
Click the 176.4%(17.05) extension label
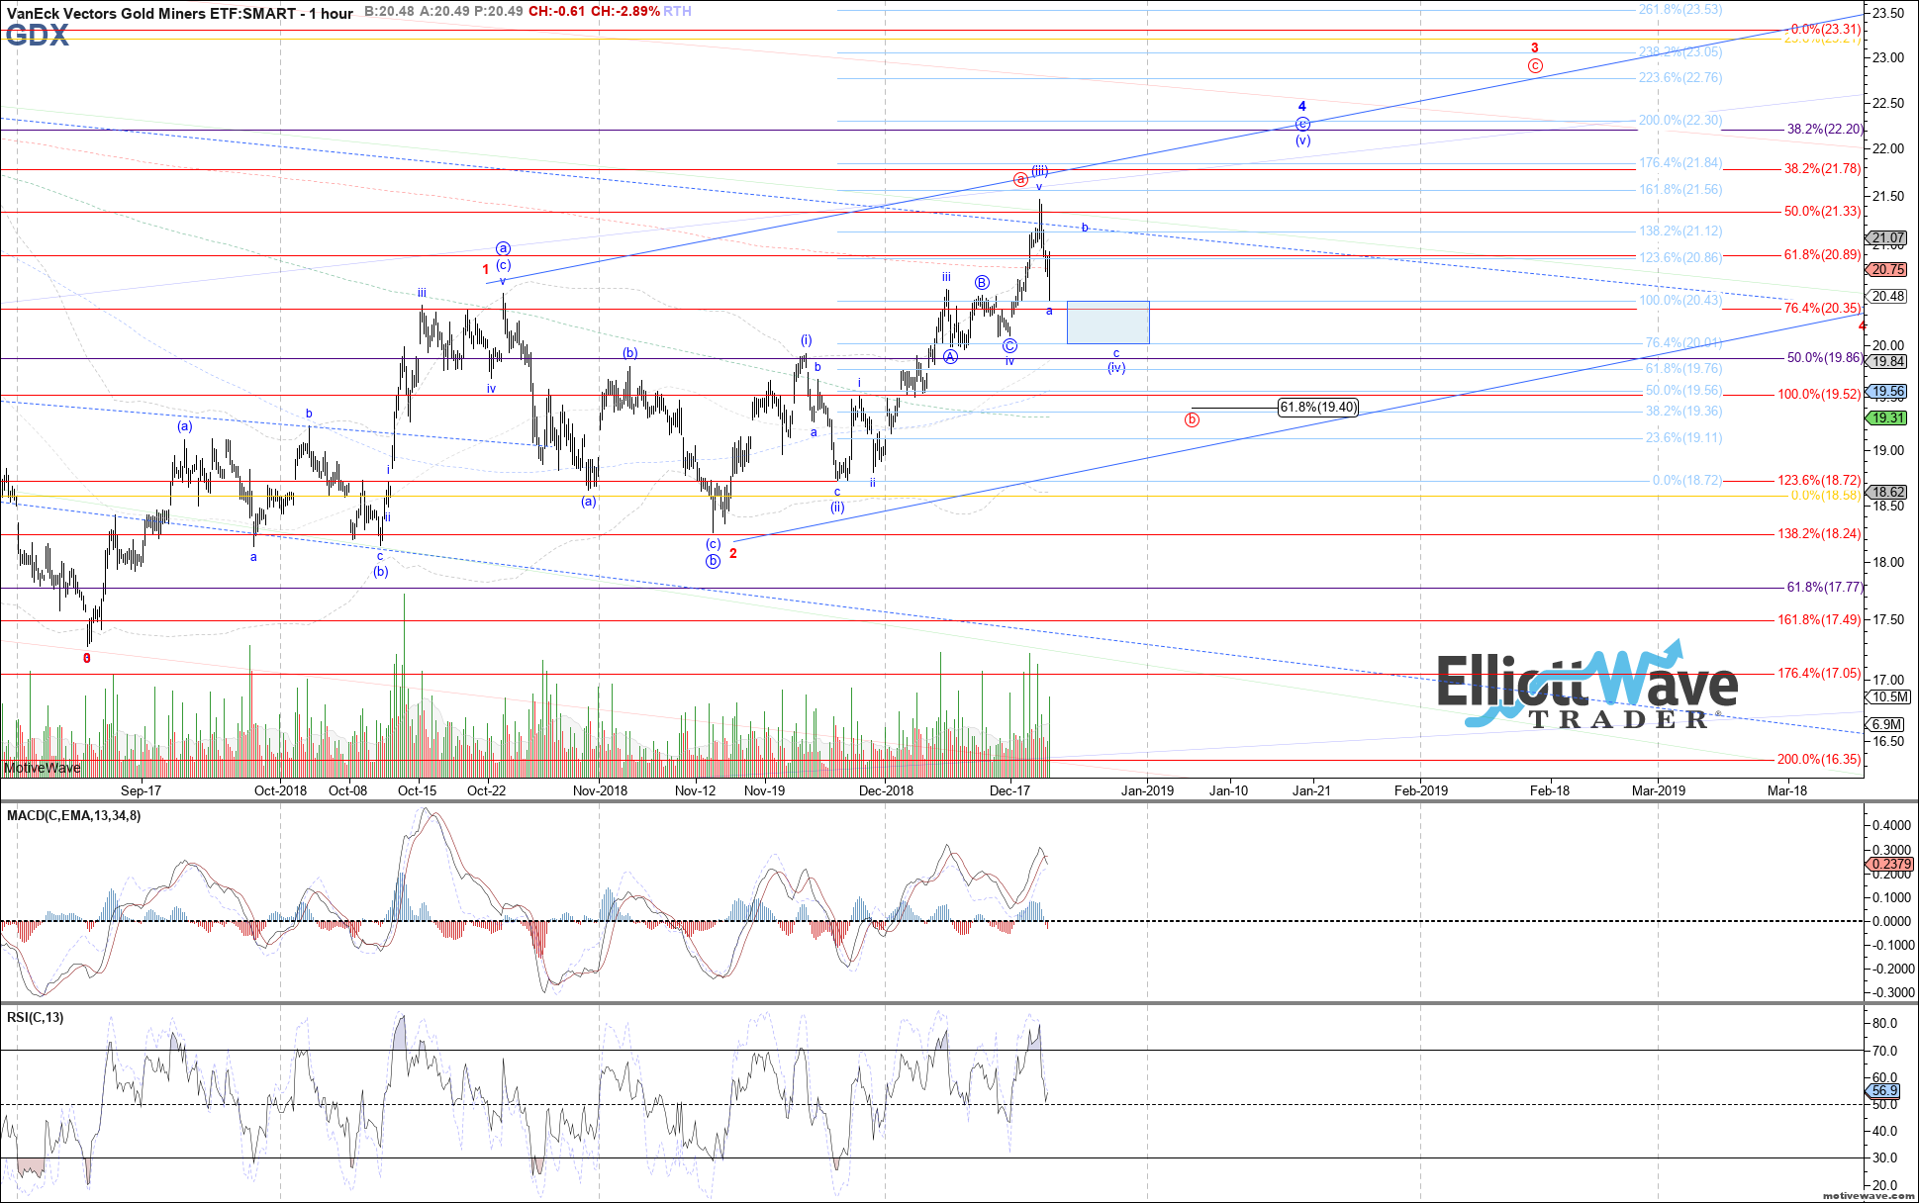tap(1820, 674)
